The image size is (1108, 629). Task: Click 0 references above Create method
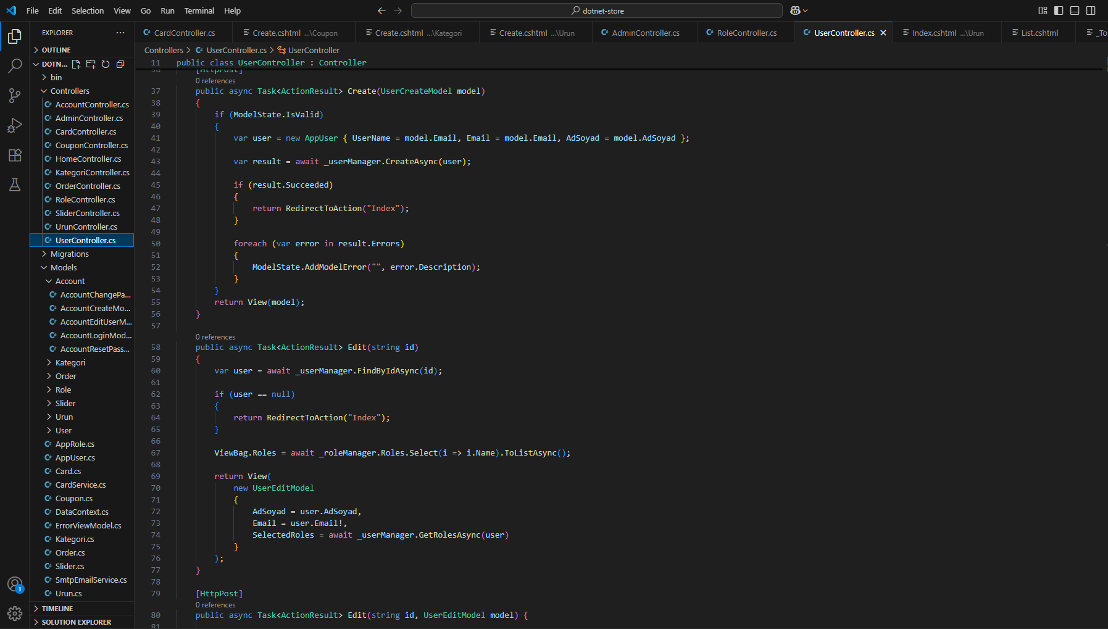[215, 81]
